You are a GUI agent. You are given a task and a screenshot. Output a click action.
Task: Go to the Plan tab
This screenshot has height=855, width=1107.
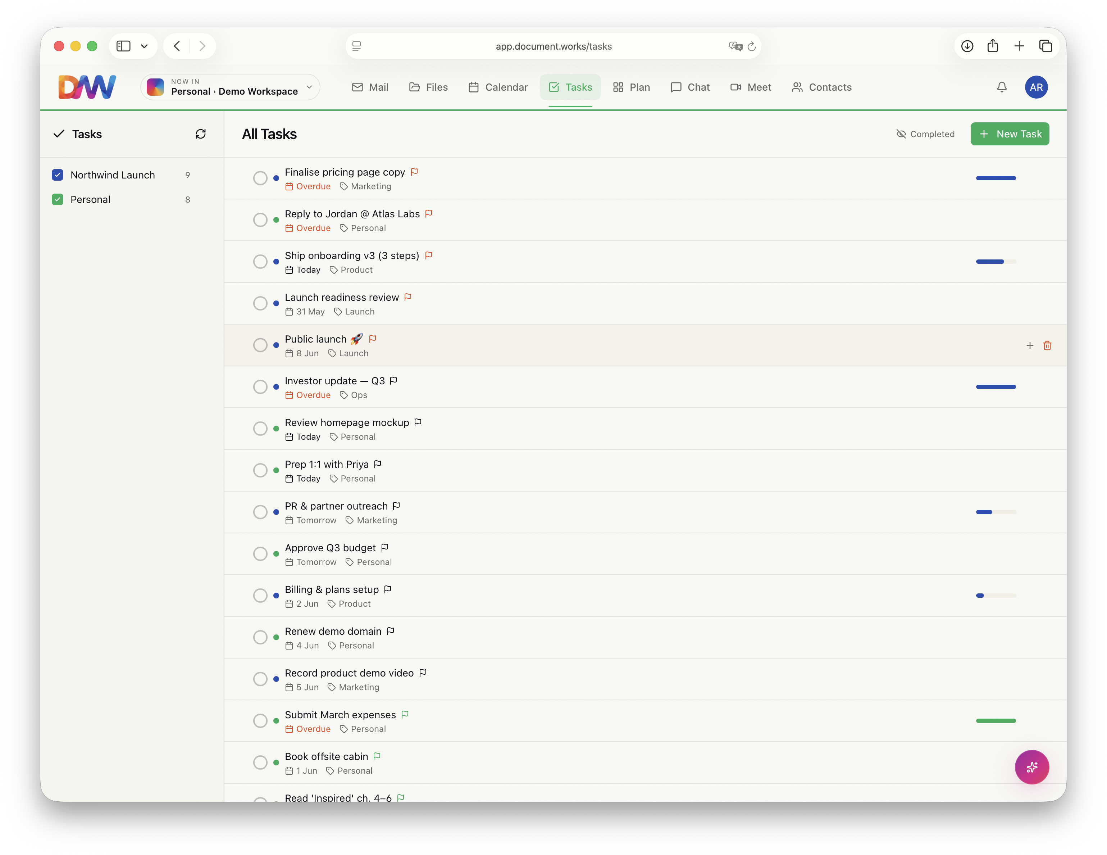pyautogui.click(x=631, y=87)
